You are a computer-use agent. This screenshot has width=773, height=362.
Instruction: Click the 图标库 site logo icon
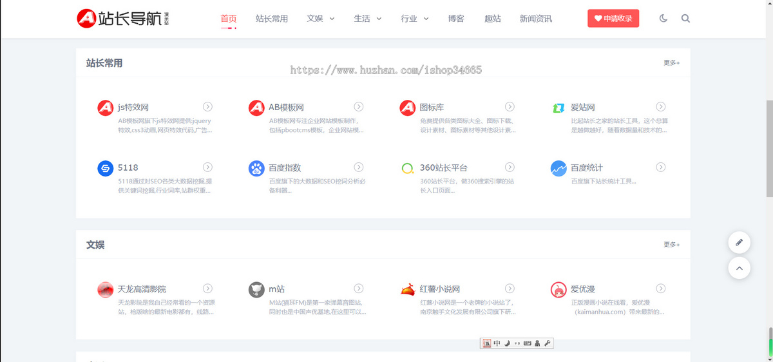coord(407,108)
